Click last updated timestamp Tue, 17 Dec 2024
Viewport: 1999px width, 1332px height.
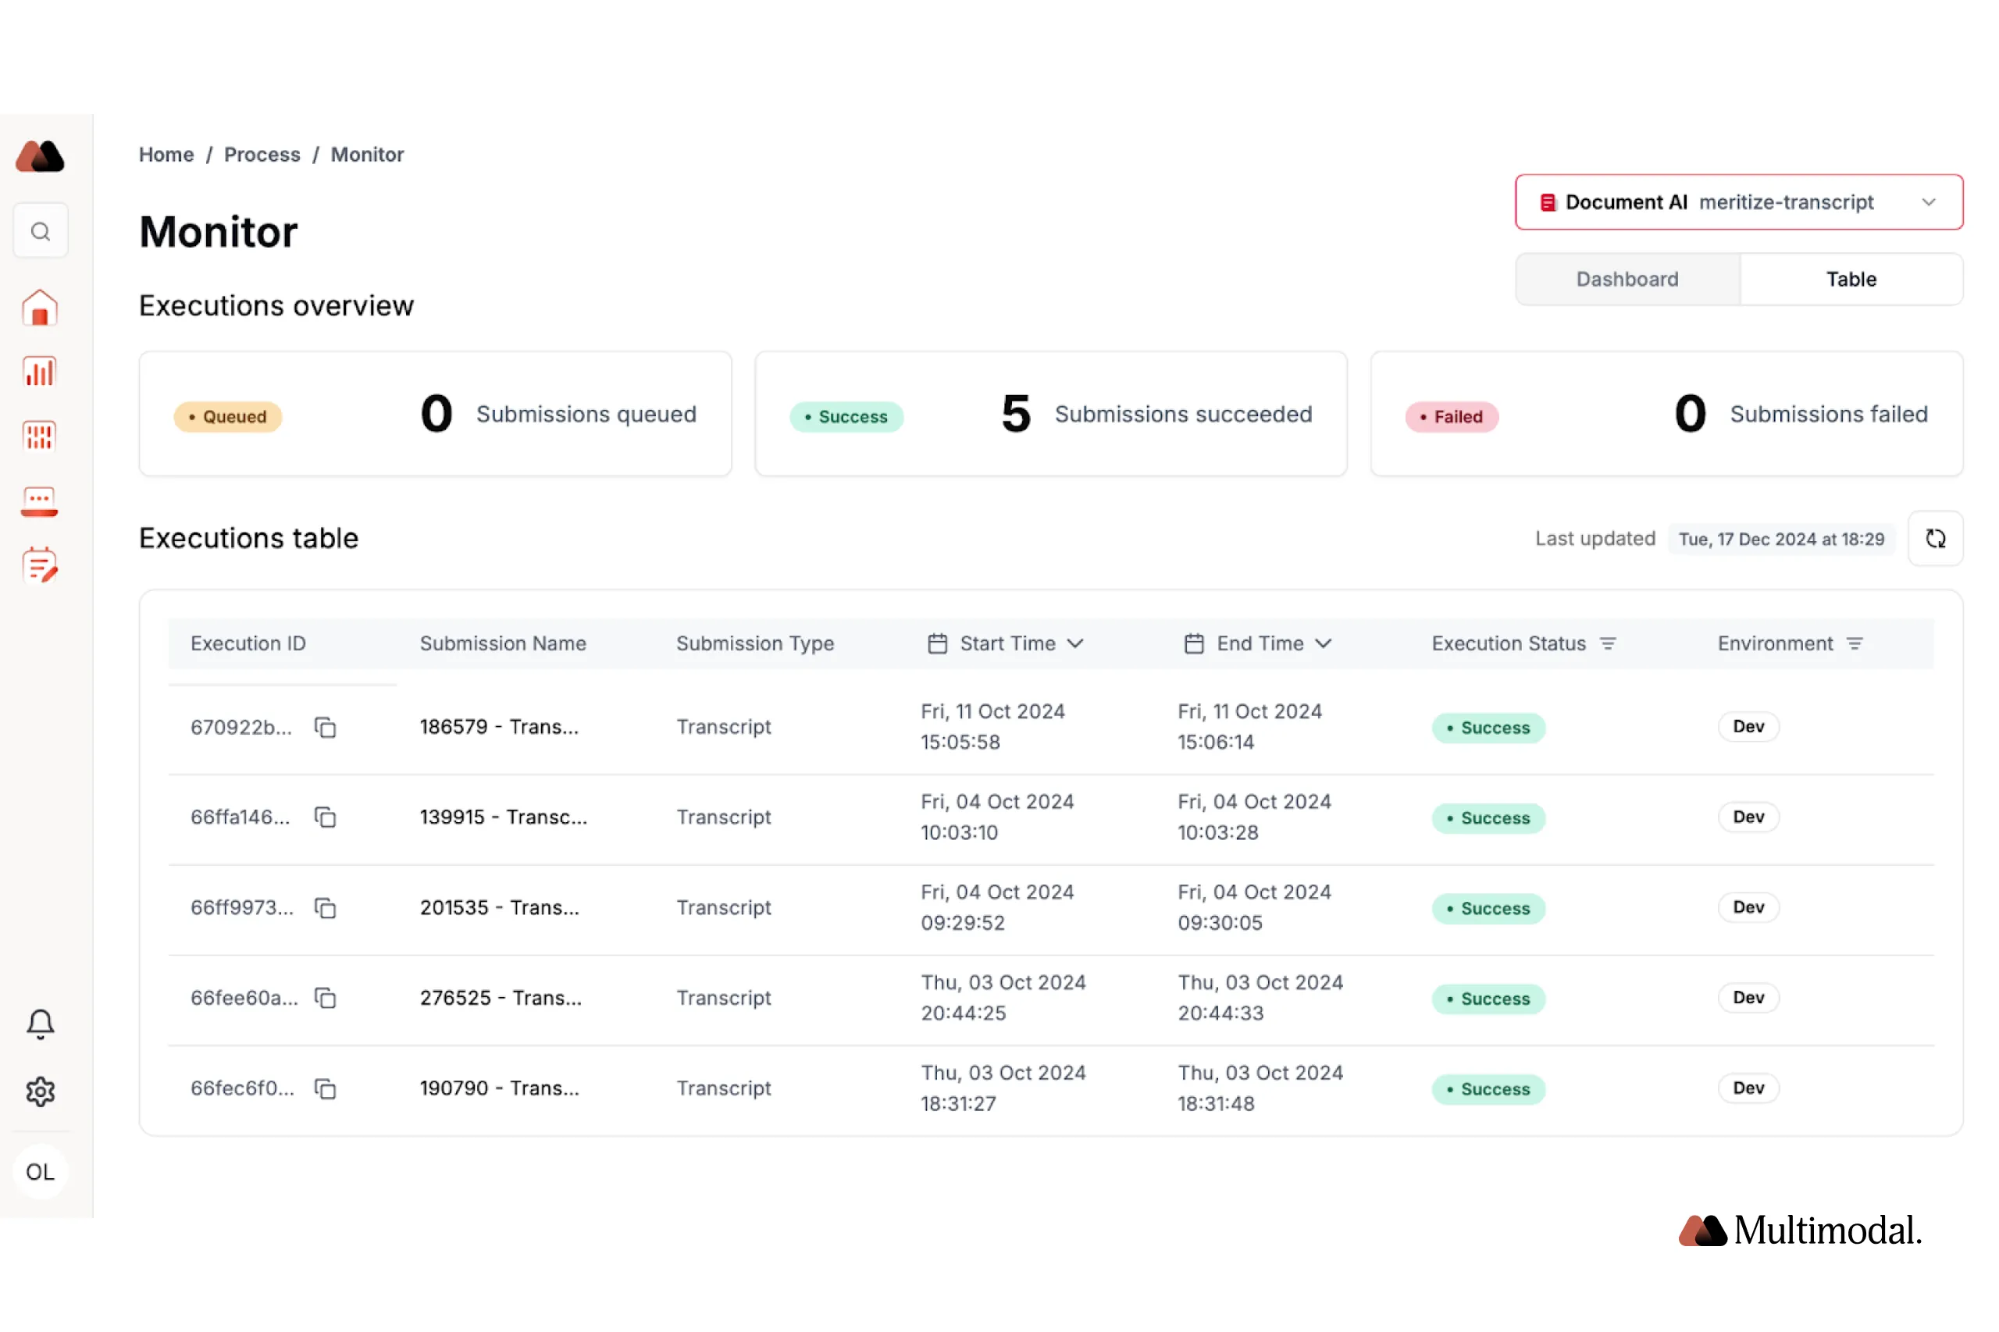point(1780,540)
